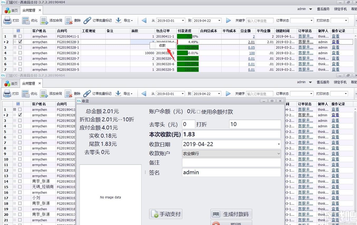Open the 打印状态 dropdown in the lower window
This screenshot has width=357, height=225.
[346, 94]
